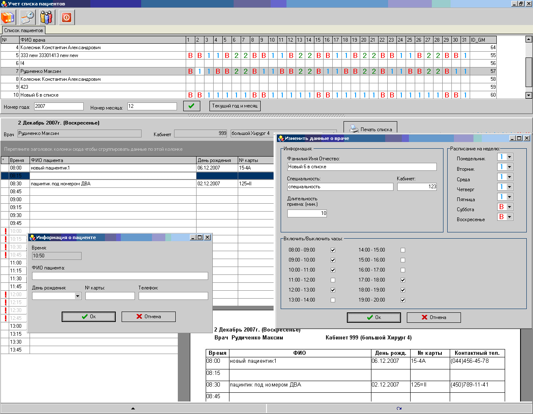Sort patients by Время column header
The height and width of the screenshot is (414, 533).
pyautogui.click(x=19, y=160)
